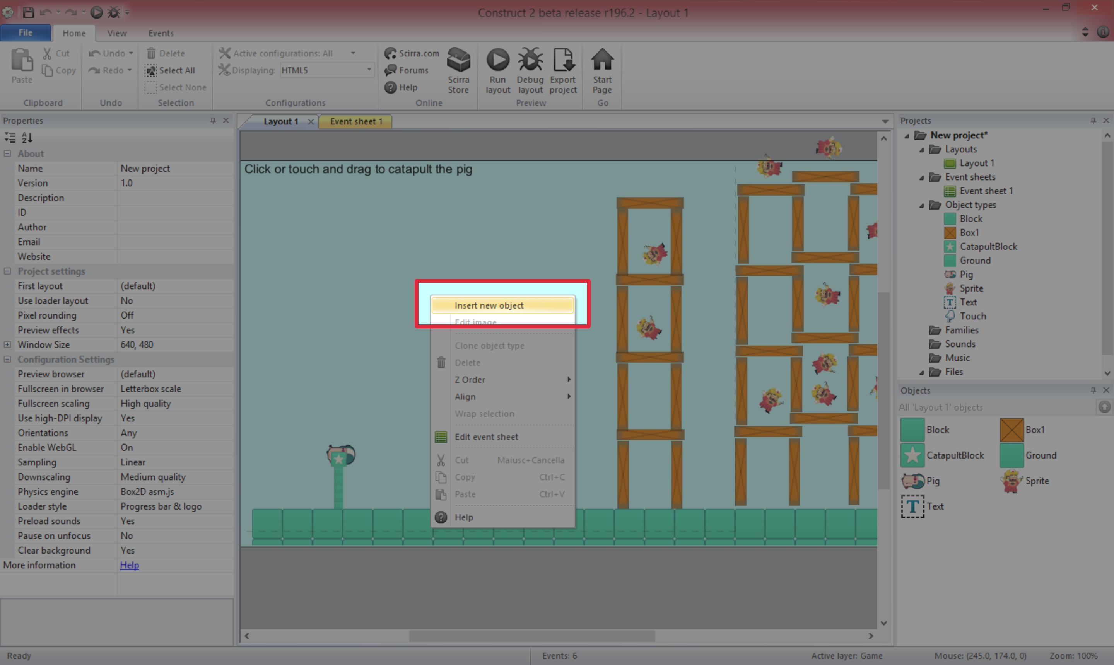Select Sprite object in Objects panel
Image resolution: width=1114 pixels, height=665 pixels.
(1024, 481)
